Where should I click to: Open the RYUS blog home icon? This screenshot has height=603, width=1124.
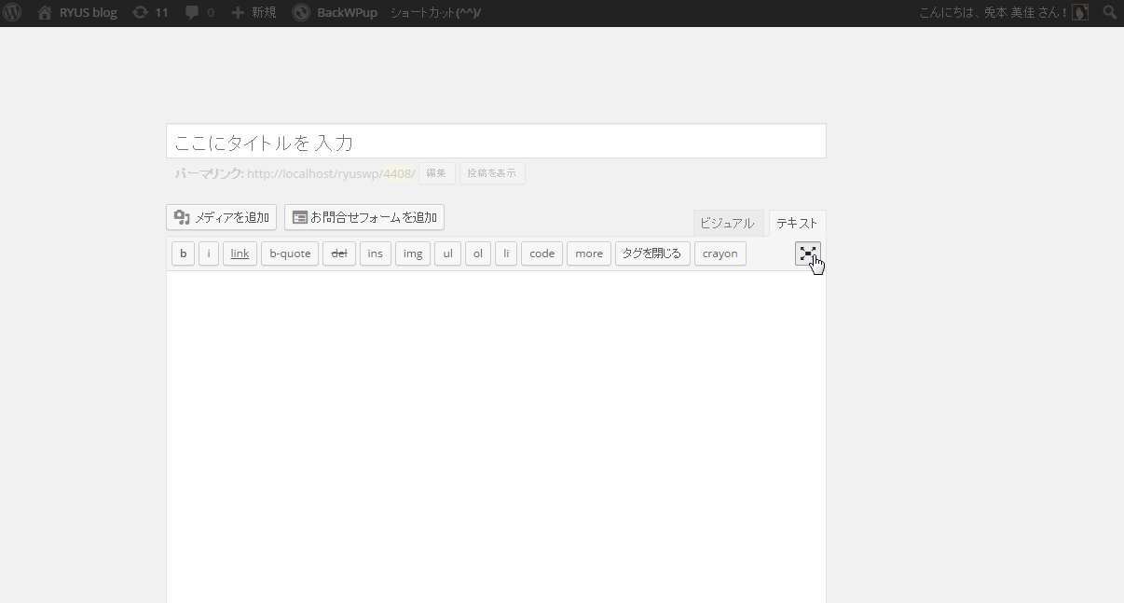tap(45, 13)
